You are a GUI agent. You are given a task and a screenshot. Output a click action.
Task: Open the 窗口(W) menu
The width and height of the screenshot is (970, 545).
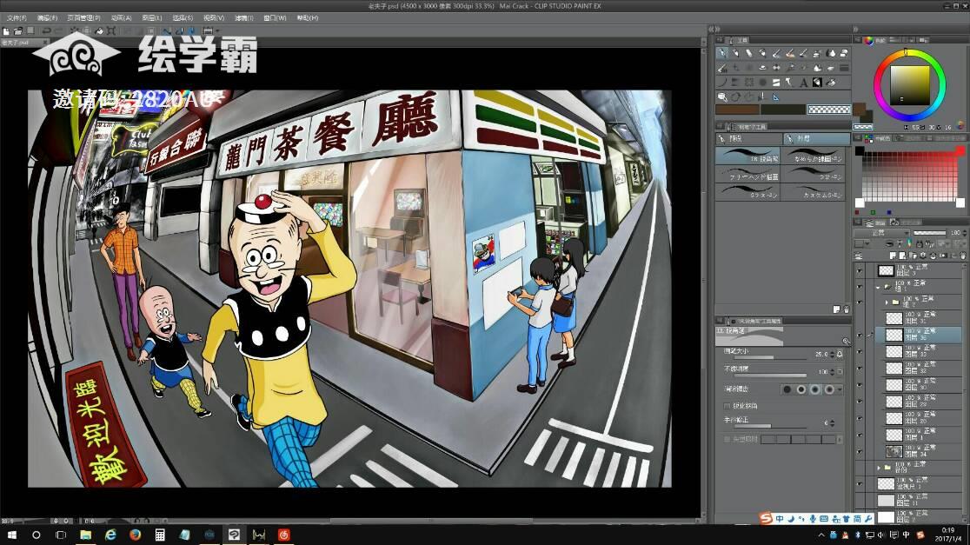pyautogui.click(x=275, y=18)
